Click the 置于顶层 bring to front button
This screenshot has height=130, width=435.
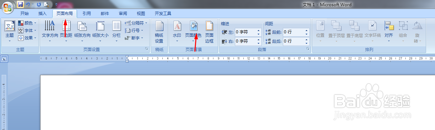[337, 31]
